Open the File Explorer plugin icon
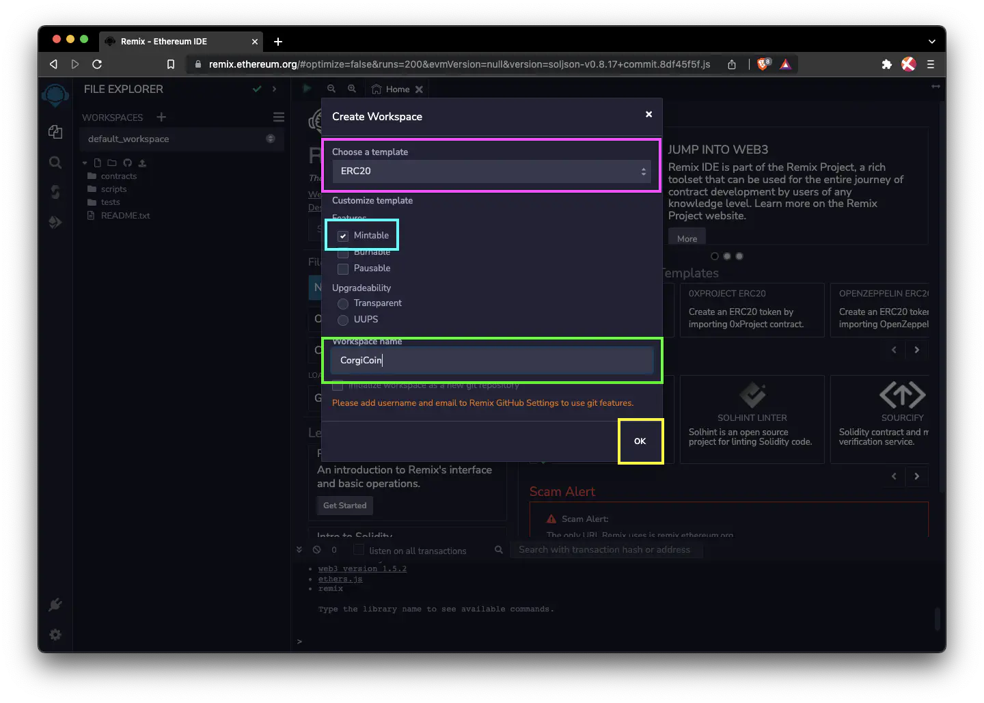 55,132
